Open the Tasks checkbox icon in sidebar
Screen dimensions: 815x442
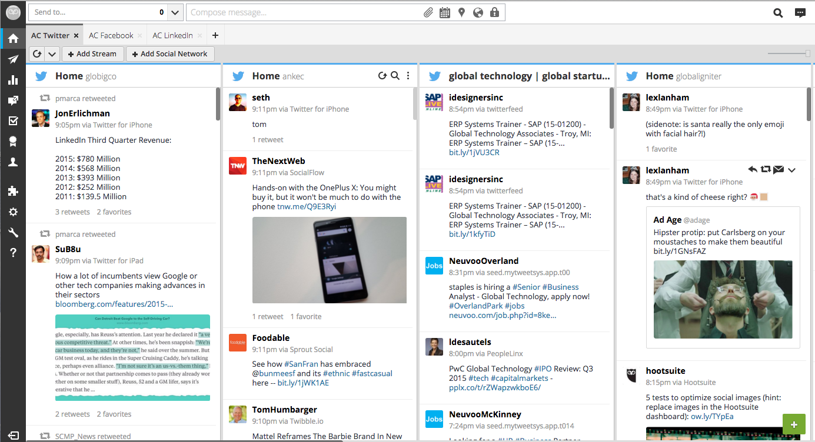tap(13, 121)
